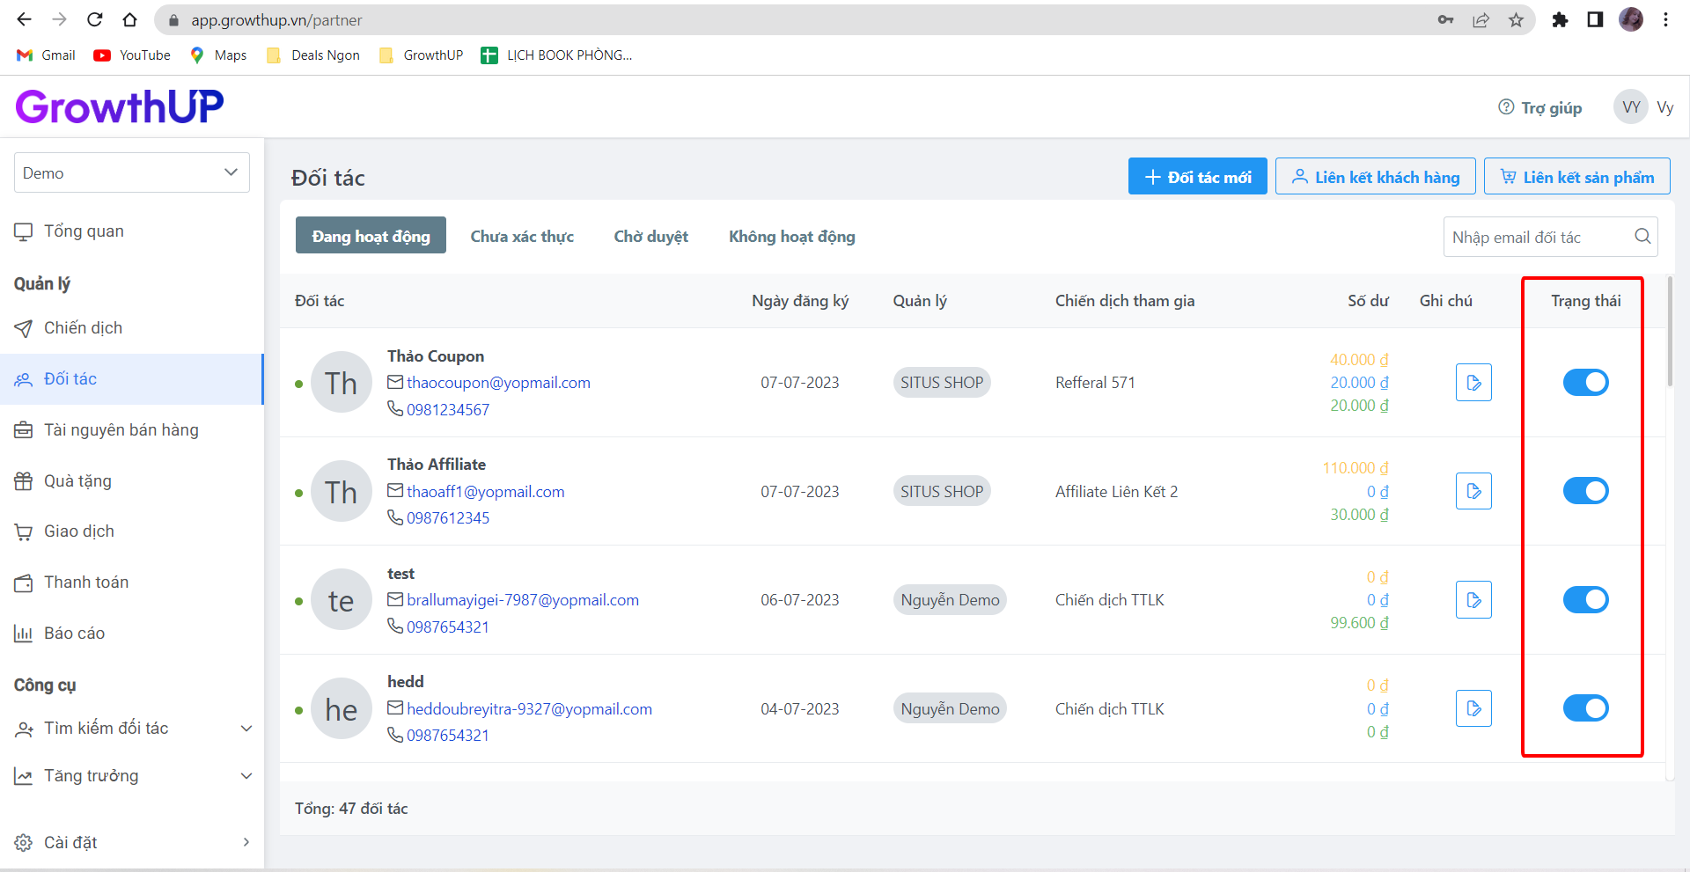Viewport: 1690px width, 872px height.
Task: Click the note icon for hedd partner
Action: [x=1473, y=708]
